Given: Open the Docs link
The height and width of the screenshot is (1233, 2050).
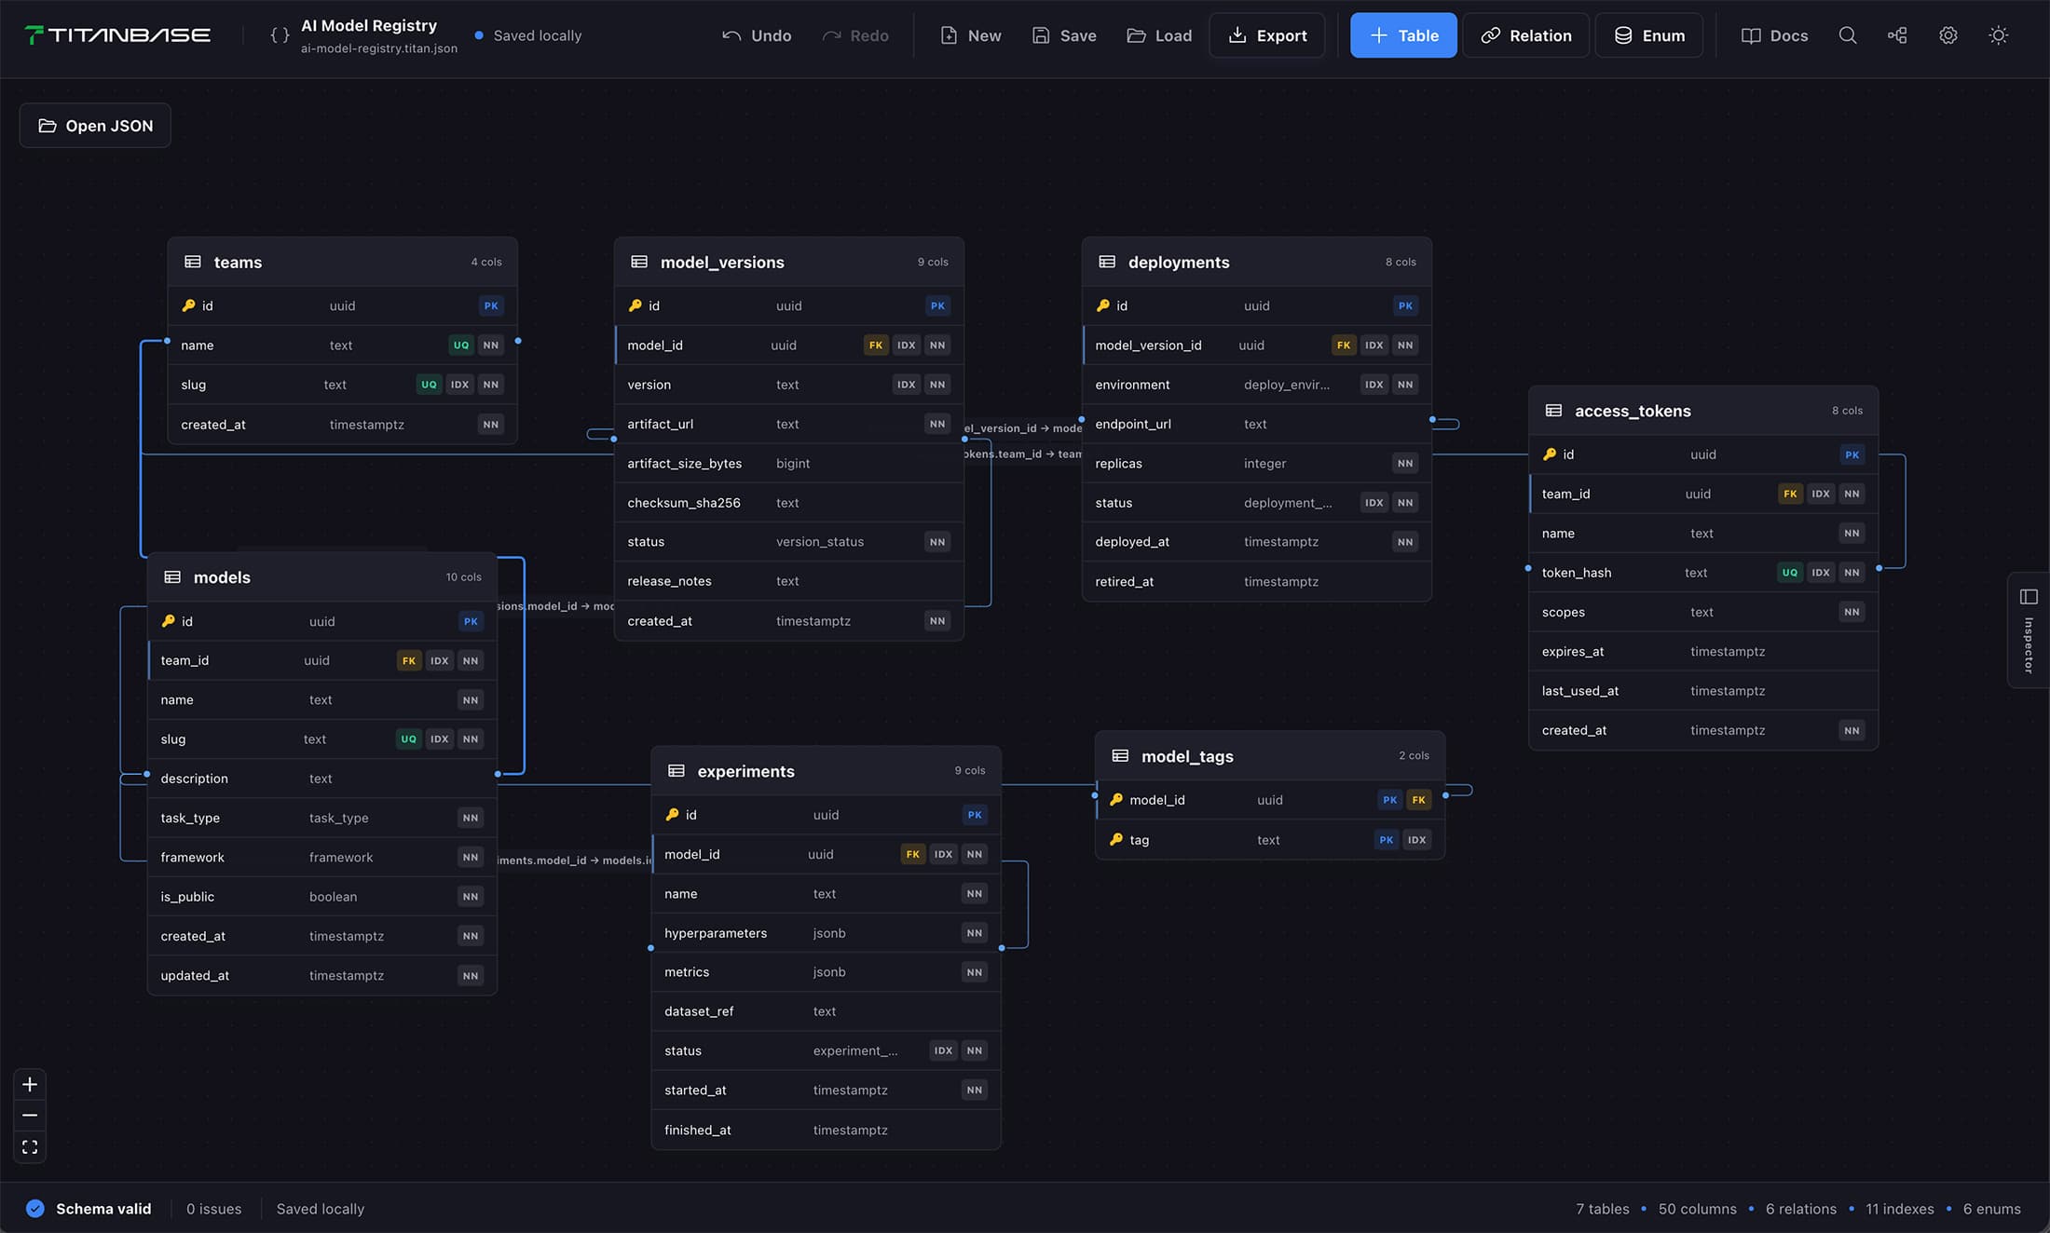Looking at the screenshot, I should click(1775, 35).
